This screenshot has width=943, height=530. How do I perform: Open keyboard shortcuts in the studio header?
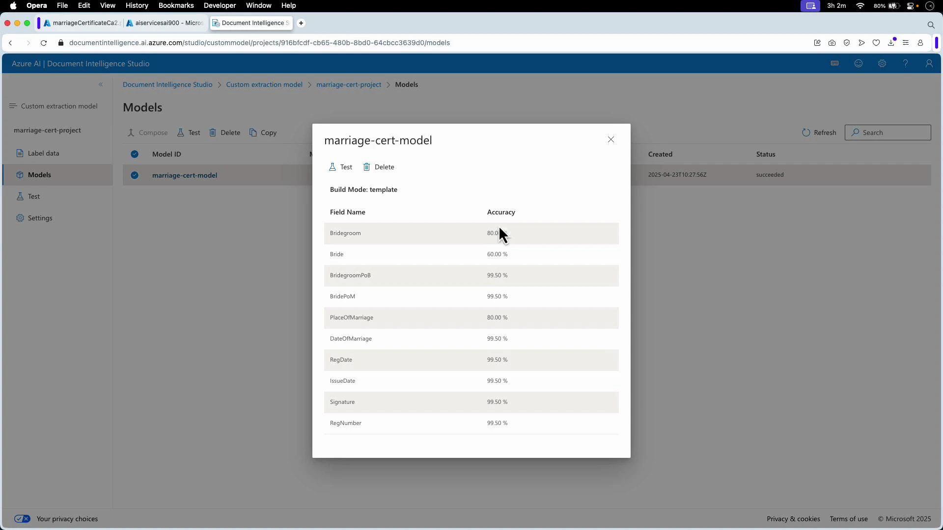(x=834, y=63)
